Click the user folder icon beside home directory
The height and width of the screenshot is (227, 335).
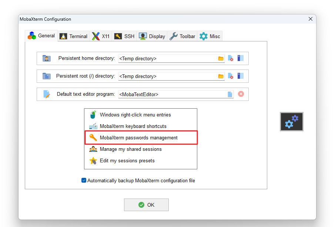pyautogui.click(x=47, y=58)
